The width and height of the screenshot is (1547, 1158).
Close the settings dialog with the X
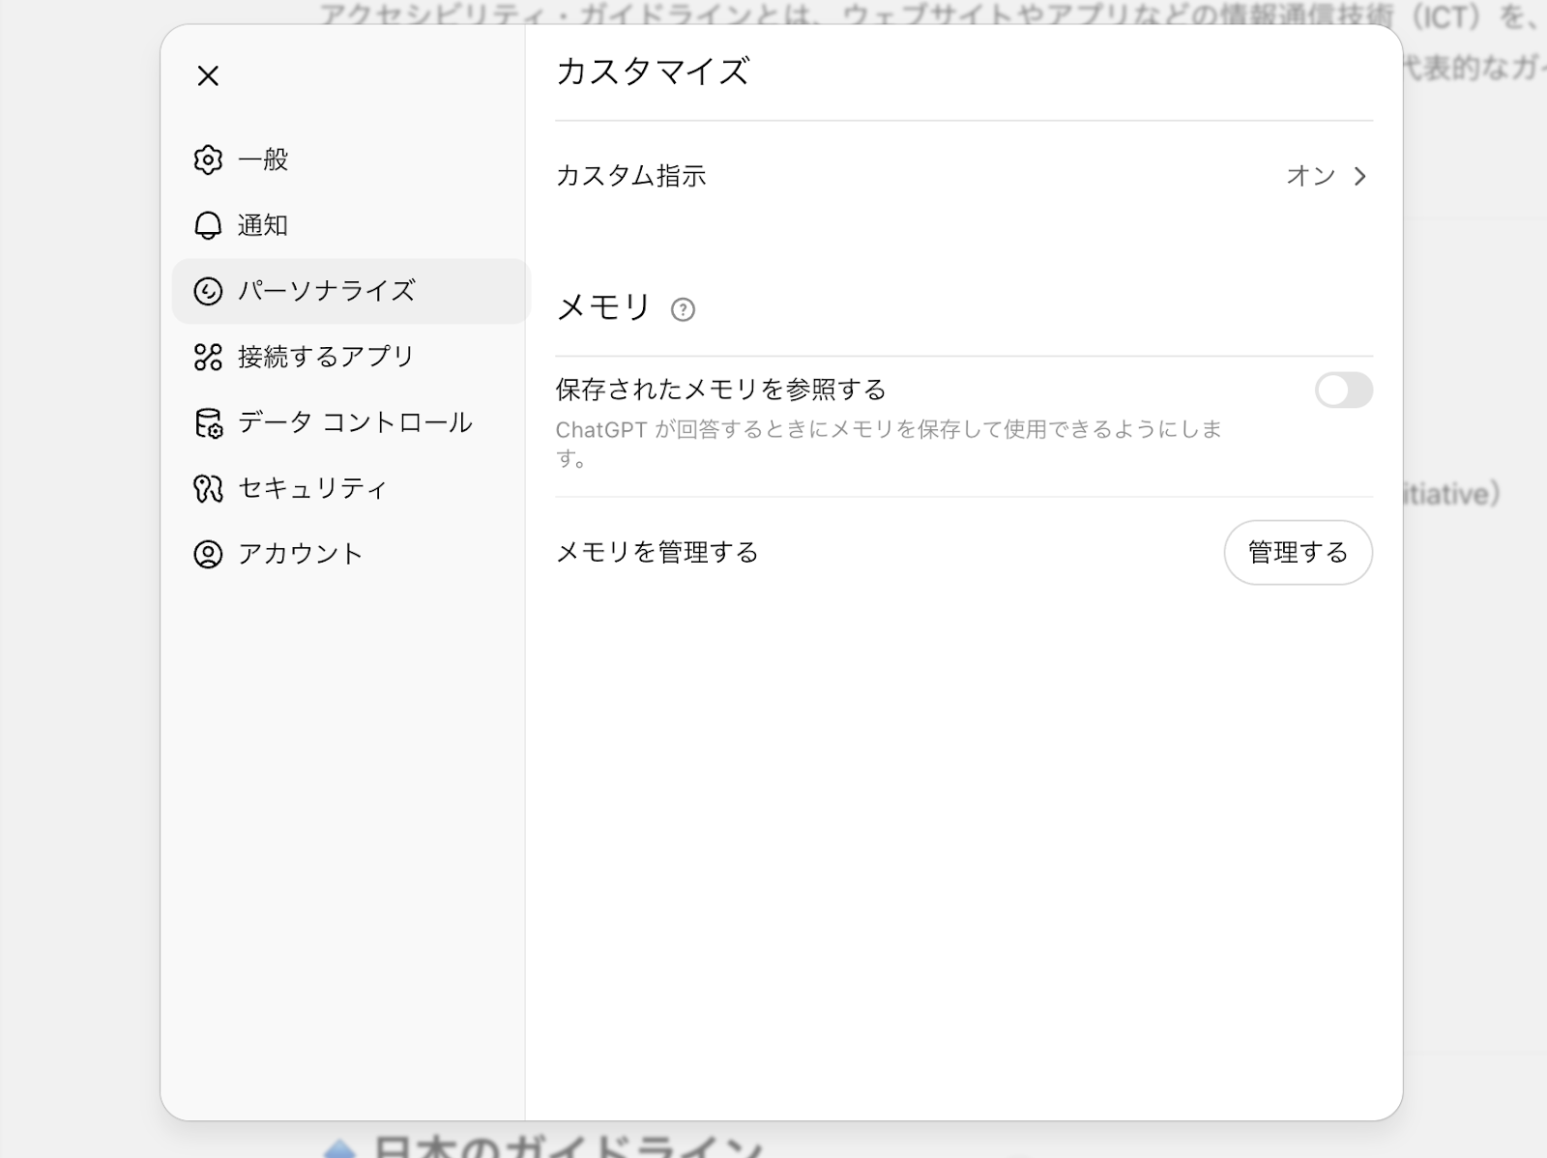206,76
